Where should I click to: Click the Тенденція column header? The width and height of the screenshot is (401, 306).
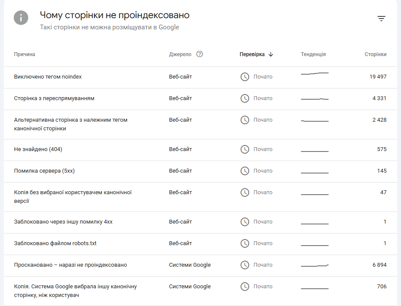(x=313, y=54)
